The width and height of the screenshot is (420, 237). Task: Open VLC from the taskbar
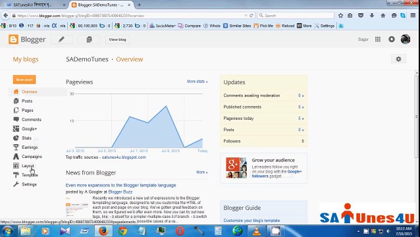coord(256,231)
